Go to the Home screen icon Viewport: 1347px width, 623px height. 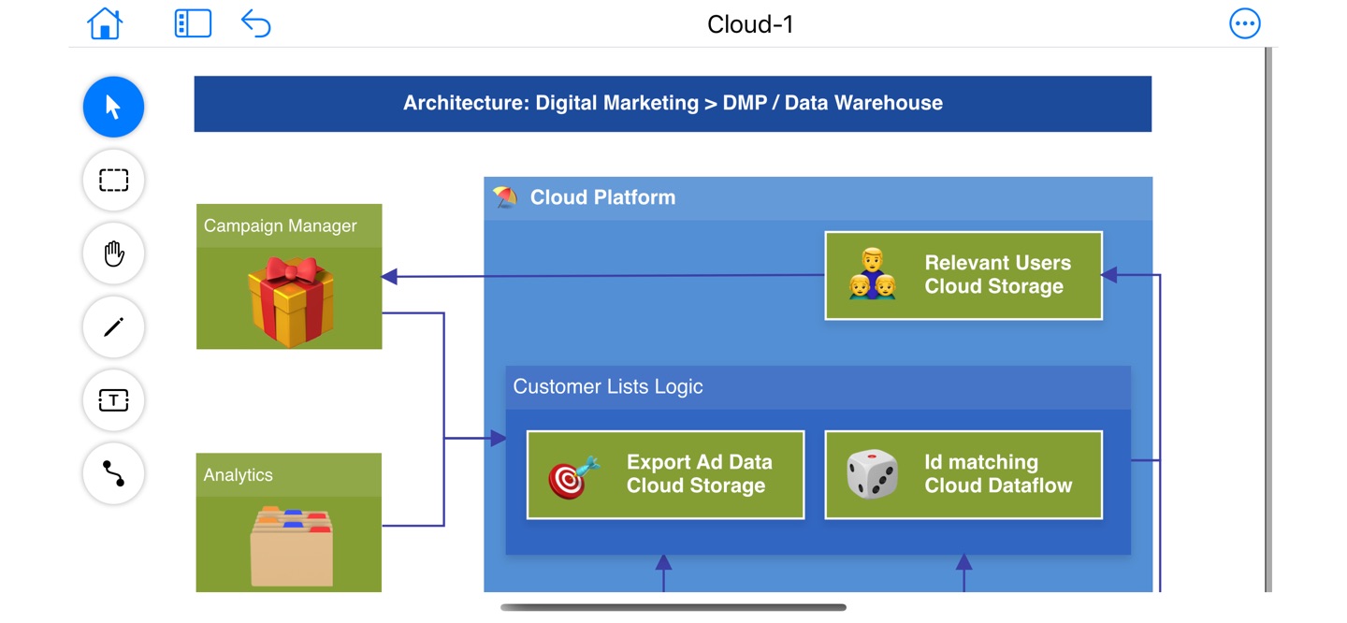pos(105,23)
